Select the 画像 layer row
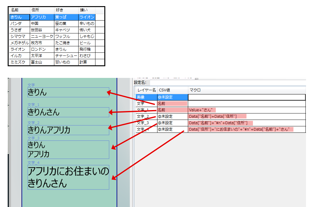 pyautogui.click(x=146, y=97)
